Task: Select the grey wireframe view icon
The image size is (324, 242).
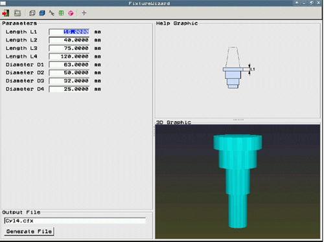Action: click(32, 13)
